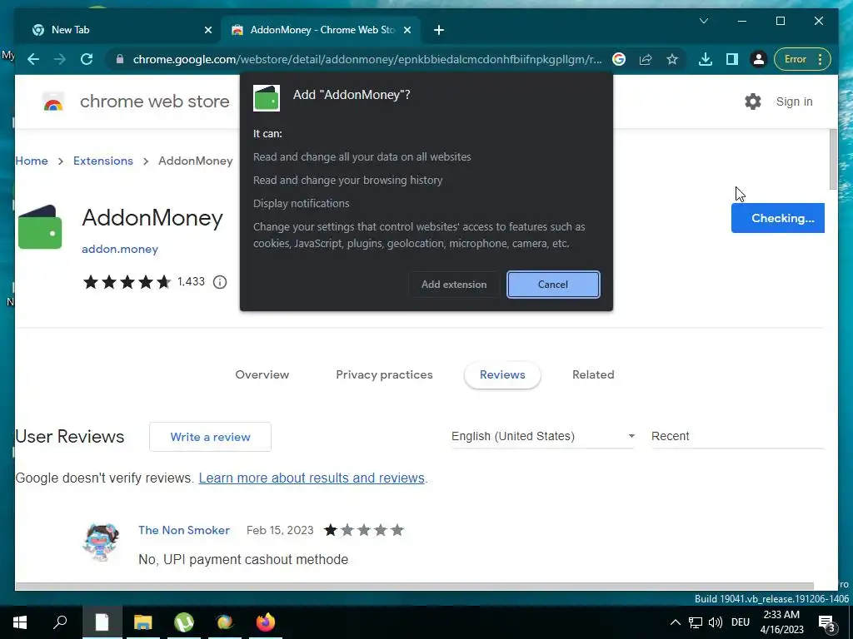Show hidden tray icons chevron
This screenshot has height=639, width=853.
click(x=675, y=622)
